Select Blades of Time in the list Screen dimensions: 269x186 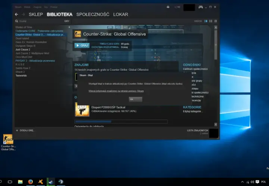click(24, 27)
